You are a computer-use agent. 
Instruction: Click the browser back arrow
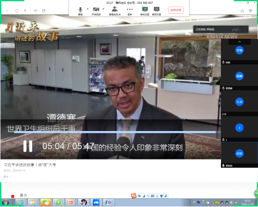click(8, 11)
